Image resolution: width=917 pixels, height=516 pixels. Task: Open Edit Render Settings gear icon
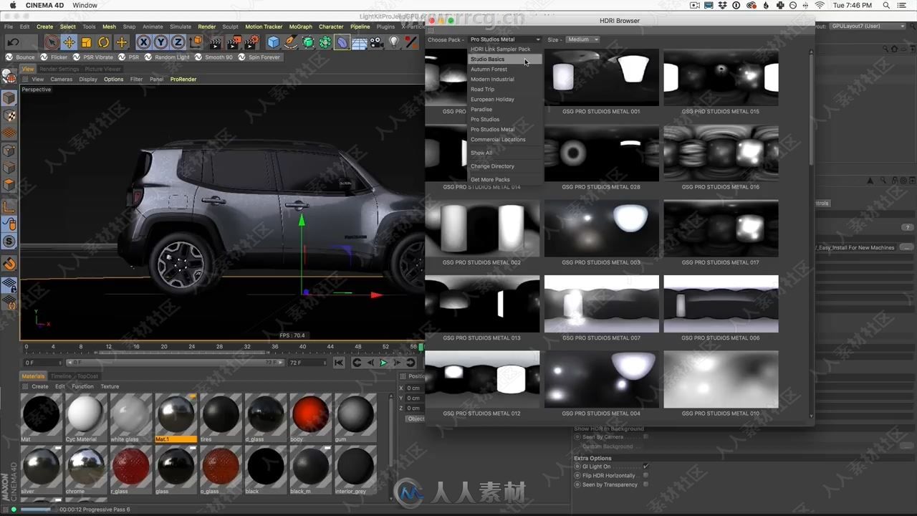251,42
